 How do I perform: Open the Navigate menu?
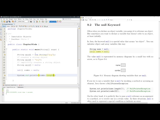click(11, 19)
